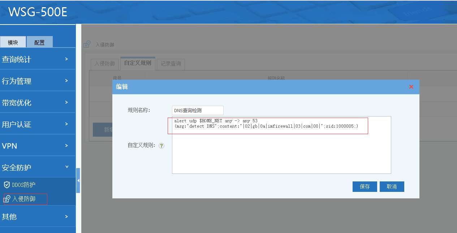The image size is (457, 233).
Task: Click the 入侵防御 lock icon in sidebar
Action: (x=7, y=199)
